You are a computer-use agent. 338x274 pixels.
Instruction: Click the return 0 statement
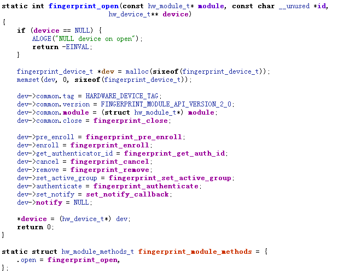(x=36, y=227)
